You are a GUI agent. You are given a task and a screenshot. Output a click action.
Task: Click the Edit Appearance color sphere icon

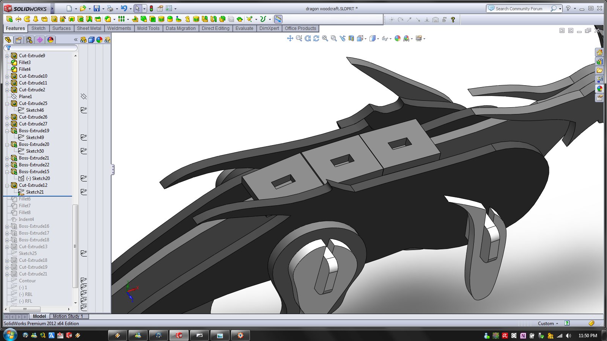click(397, 38)
